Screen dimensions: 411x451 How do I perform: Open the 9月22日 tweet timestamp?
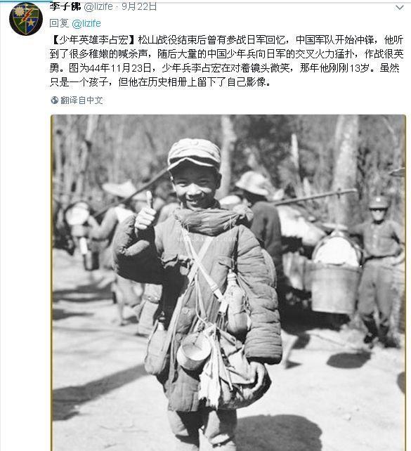point(139,6)
